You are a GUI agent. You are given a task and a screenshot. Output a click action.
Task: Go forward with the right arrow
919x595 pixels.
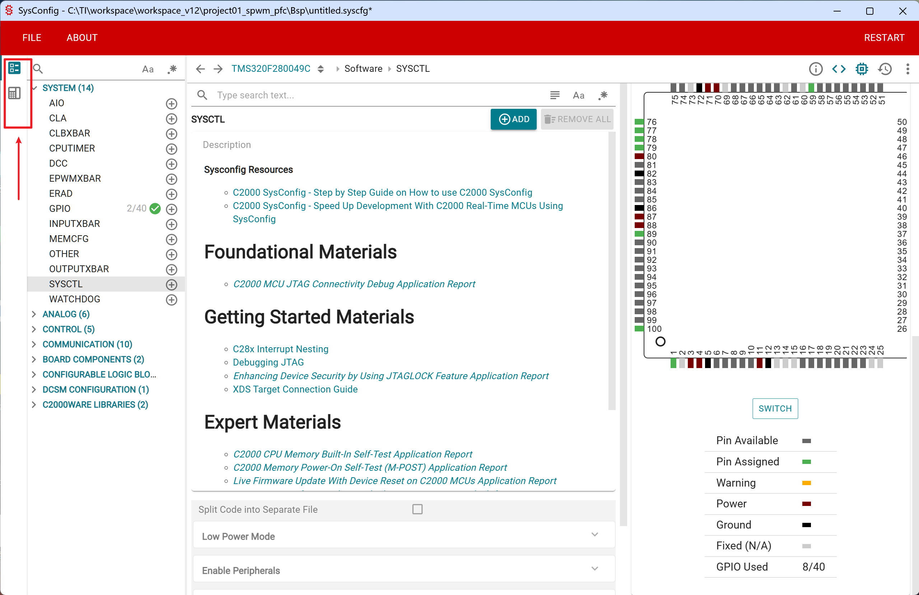(218, 69)
